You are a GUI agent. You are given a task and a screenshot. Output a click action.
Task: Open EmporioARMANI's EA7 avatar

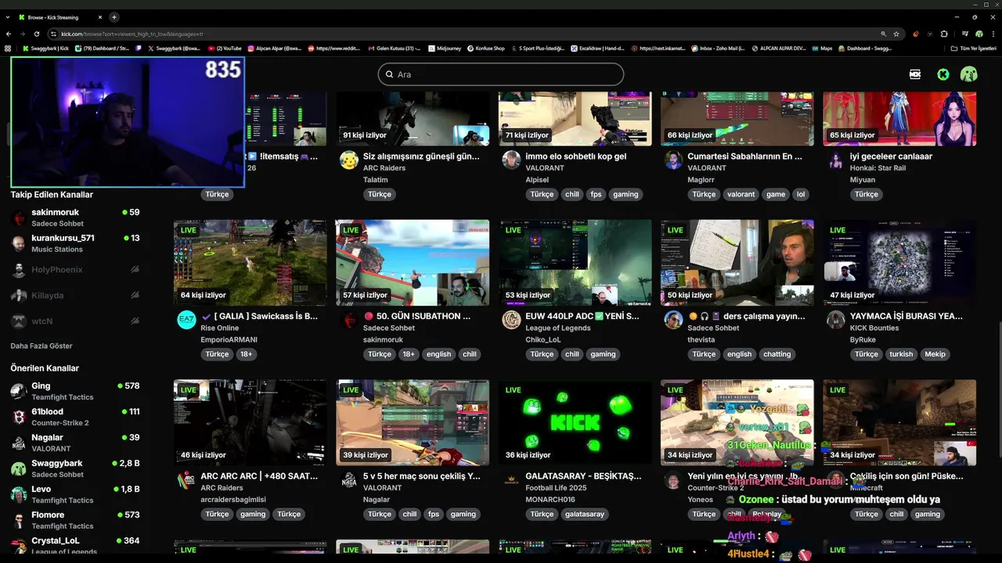(186, 320)
